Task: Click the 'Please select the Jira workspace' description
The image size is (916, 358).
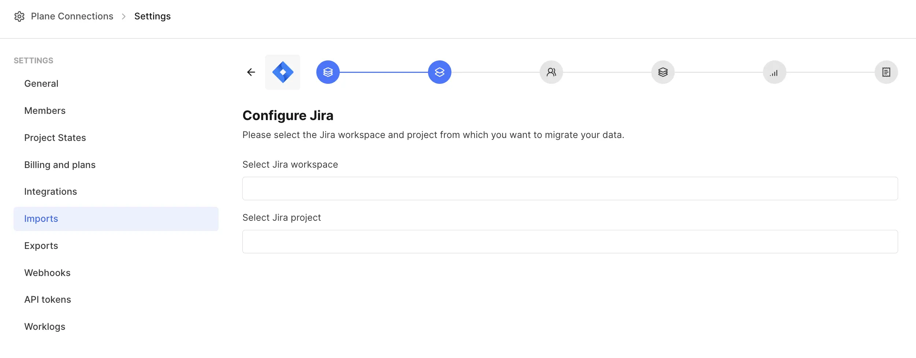Action: point(433,135)
